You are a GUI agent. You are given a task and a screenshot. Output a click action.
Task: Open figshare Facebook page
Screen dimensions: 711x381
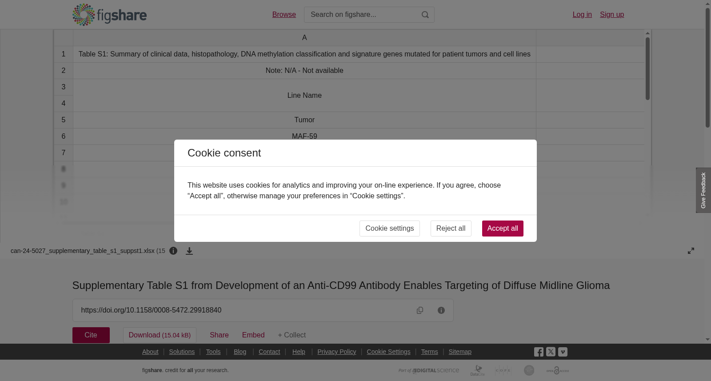pyautogui.click(x=539, y=352)
